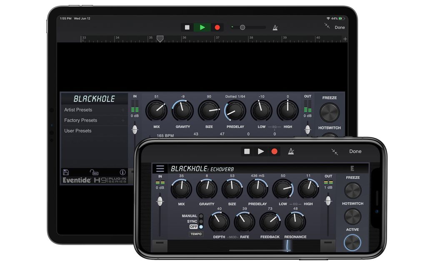The width and height of the screenshot is (428, 266).
Task: Expand Artist Presets with its plus icon
Action: tap(123, 110)
